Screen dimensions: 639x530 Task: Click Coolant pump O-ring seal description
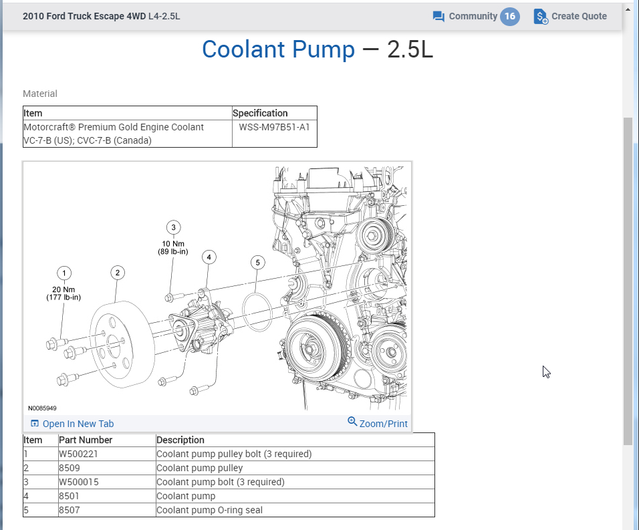coord(209,510)
